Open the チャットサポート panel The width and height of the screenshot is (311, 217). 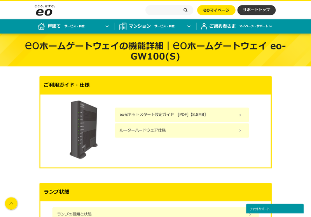(x=275, y=209)
